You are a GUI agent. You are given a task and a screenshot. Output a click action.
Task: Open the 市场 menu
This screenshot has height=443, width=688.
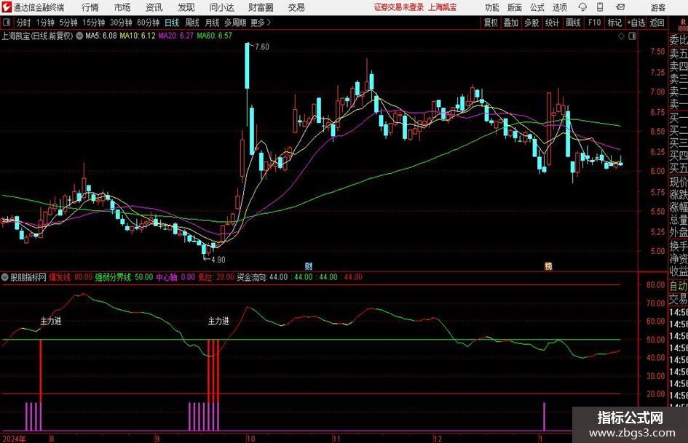coord(122,7)
